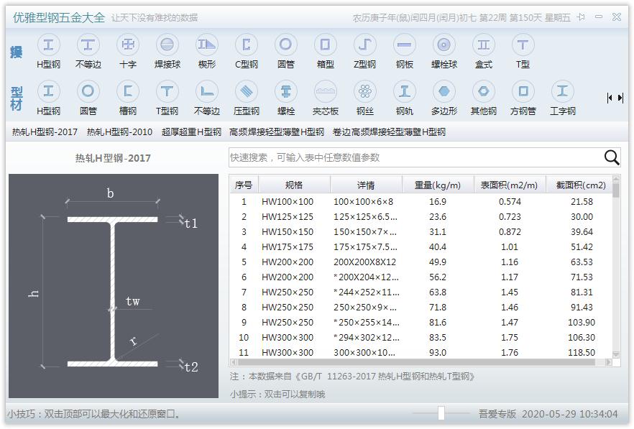This screenshot has width=634, height=429.
Task: Click surface area value 1.75
Action: (510, 337)
